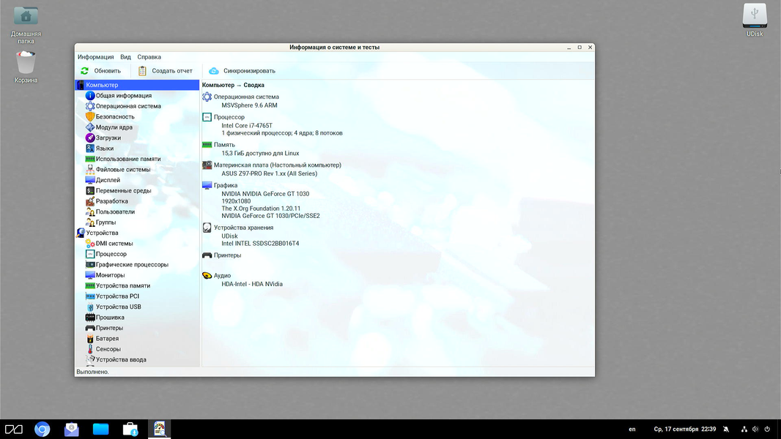
Task: Click 1920x1080 resolution value
Action: pos(236,201)
